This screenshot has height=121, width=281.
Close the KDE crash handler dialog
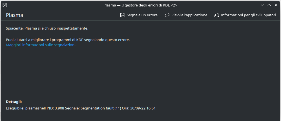(276, 5)
